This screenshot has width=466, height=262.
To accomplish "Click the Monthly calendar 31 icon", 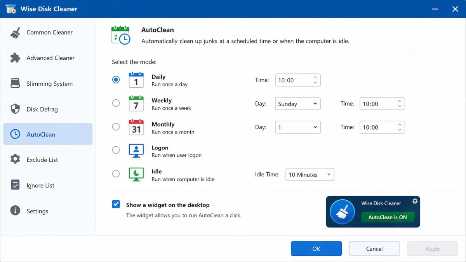I will tap(136, 127).
